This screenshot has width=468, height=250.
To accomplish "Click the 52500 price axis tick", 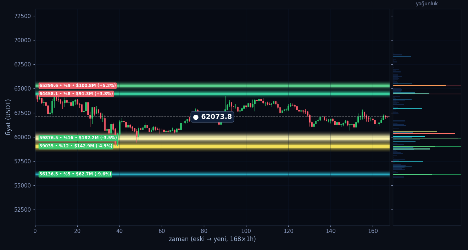I will pos(22,210).
